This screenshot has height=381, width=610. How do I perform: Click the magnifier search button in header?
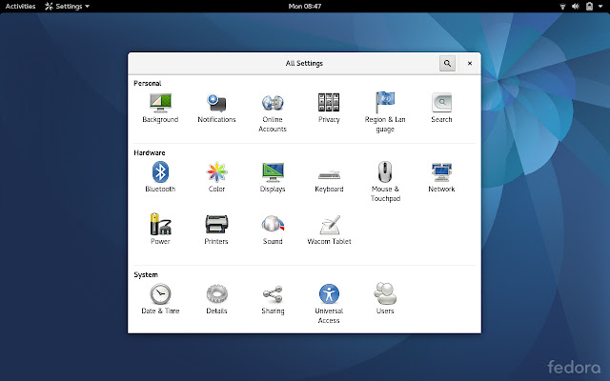click(447, 64)
